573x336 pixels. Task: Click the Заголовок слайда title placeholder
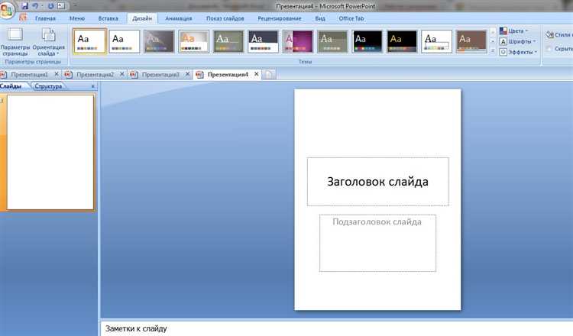378,182
